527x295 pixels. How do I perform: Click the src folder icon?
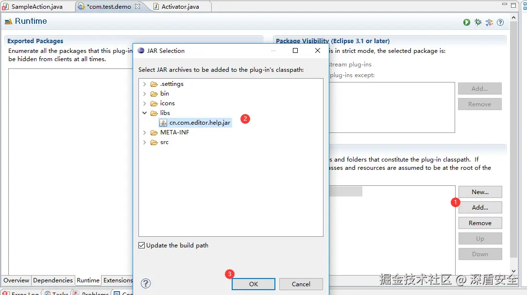pos(154,142)
